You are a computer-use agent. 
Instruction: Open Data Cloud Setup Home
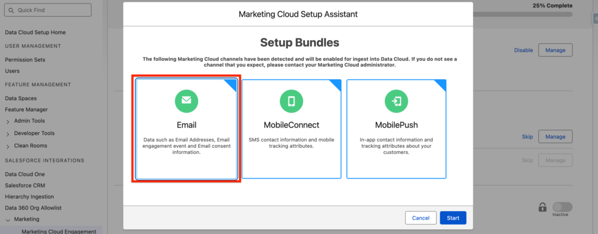pyautogui.click(x=35, y=33)
